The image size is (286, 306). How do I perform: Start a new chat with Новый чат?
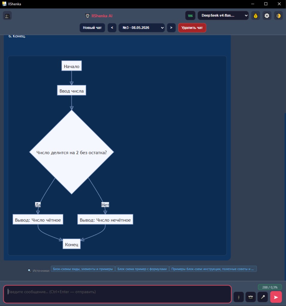(x=92, y=28)
